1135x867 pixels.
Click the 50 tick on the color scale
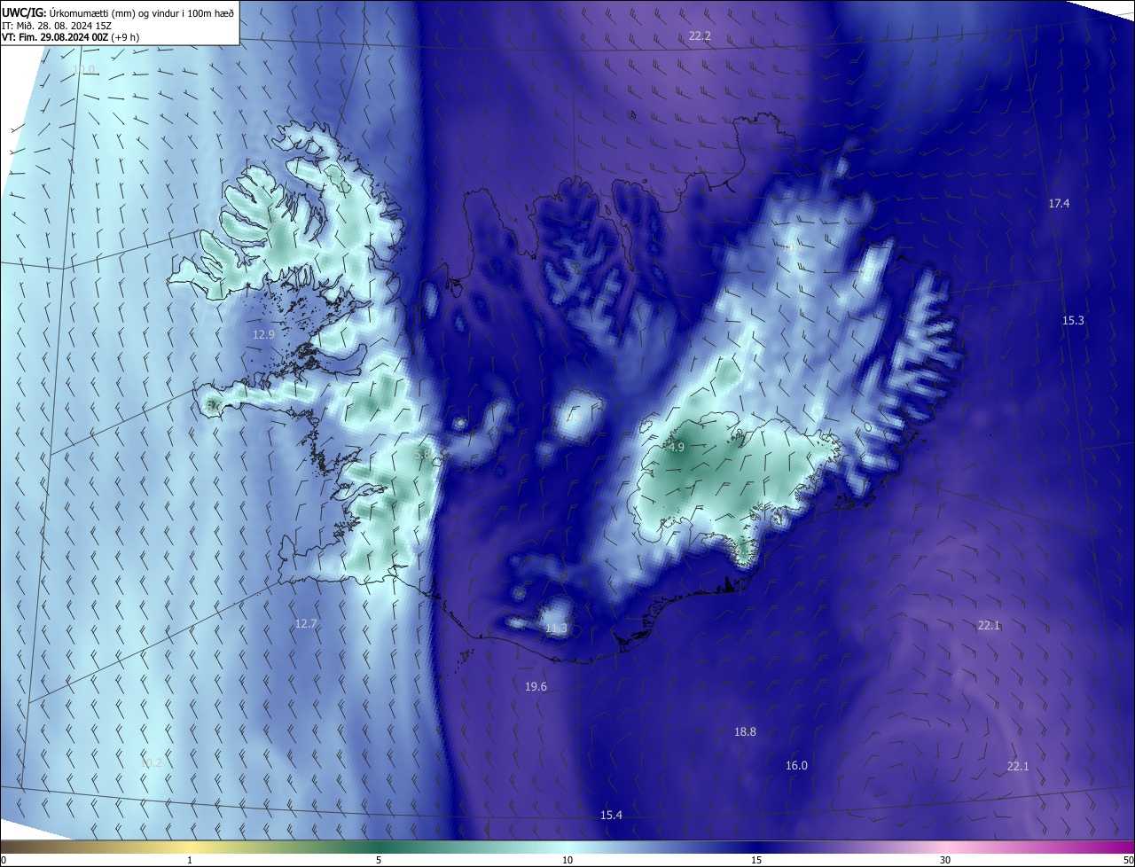[1128, 861]
